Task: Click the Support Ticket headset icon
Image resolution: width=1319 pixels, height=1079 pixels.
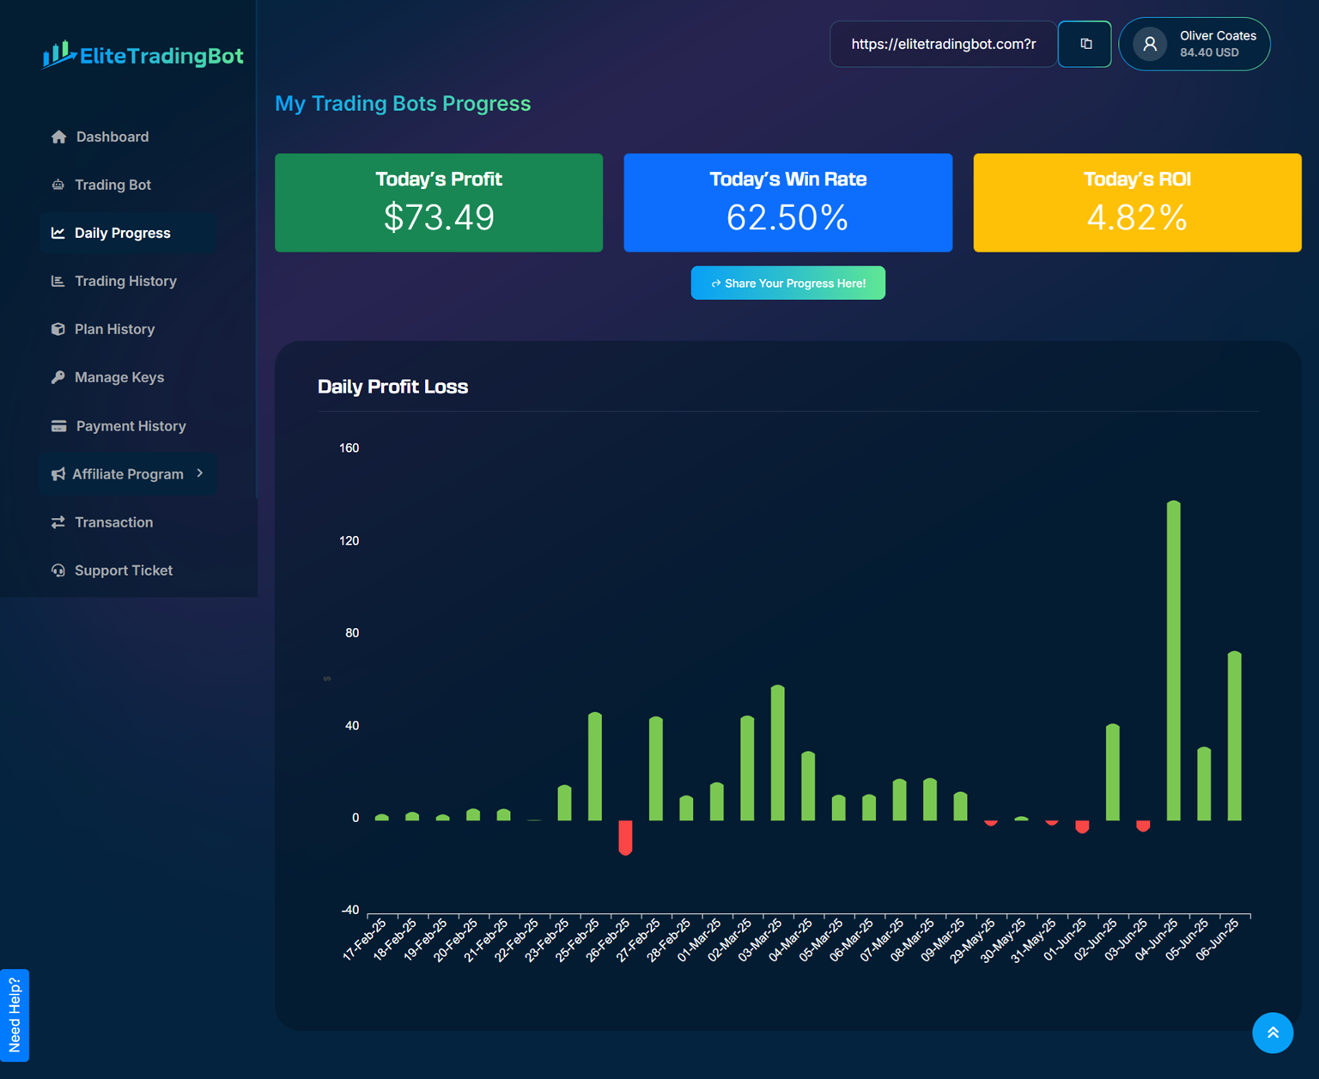Action: pyautogui.click(x=58, y=570)
